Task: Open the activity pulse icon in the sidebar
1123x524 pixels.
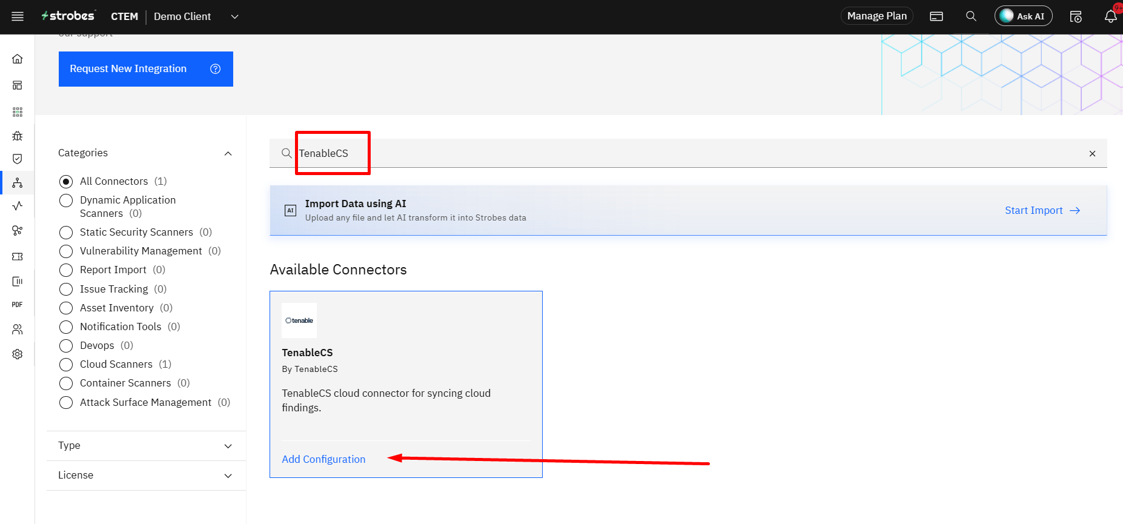Action: tap(18, 206)
